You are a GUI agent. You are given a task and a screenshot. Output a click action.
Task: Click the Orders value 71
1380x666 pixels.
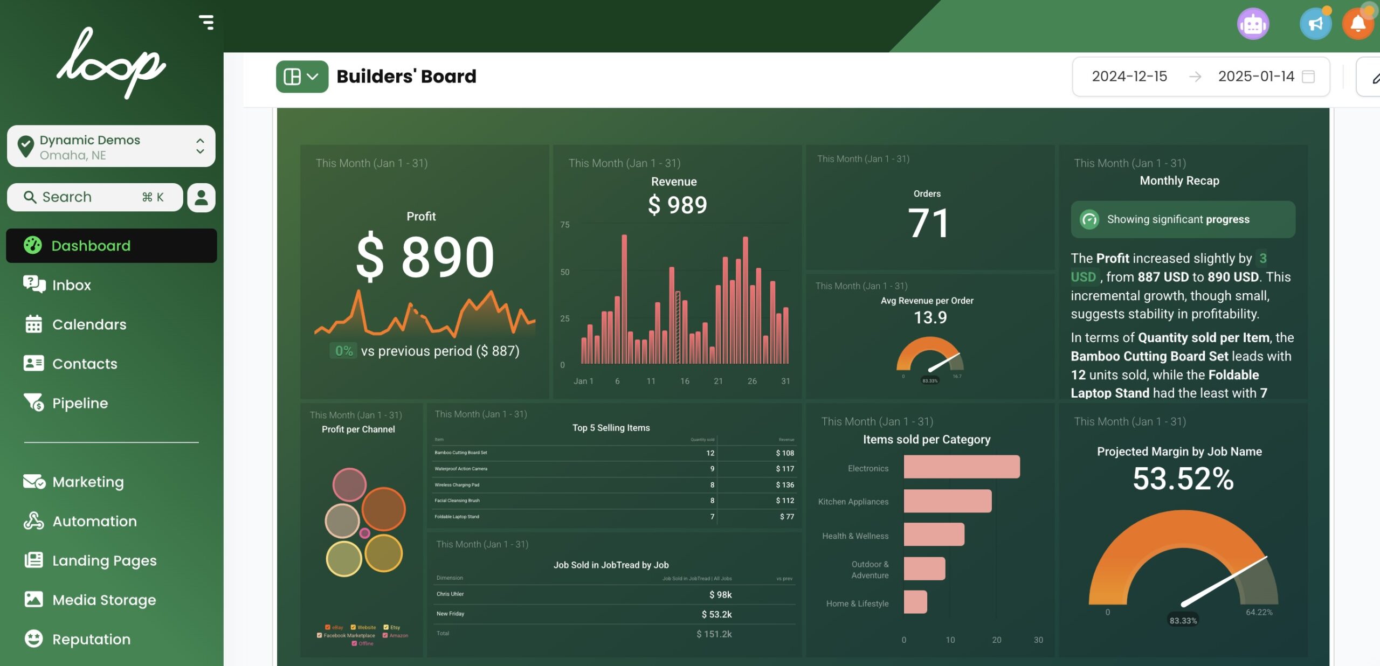pyautogui.click(x=928, y=223)
